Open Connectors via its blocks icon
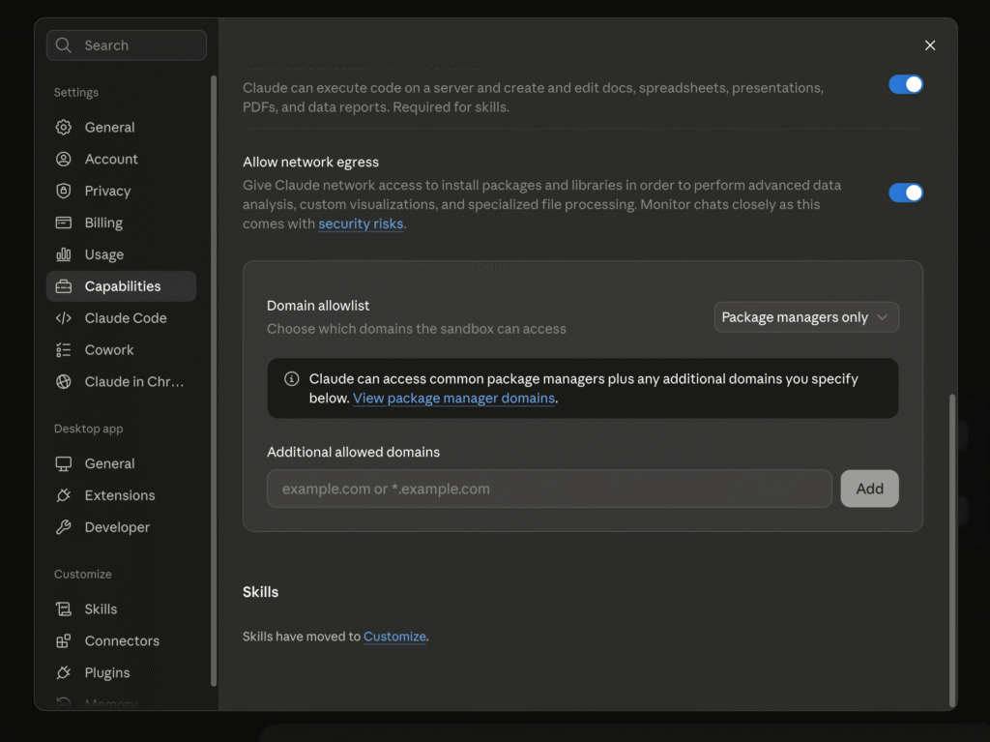 pos(63,640)
